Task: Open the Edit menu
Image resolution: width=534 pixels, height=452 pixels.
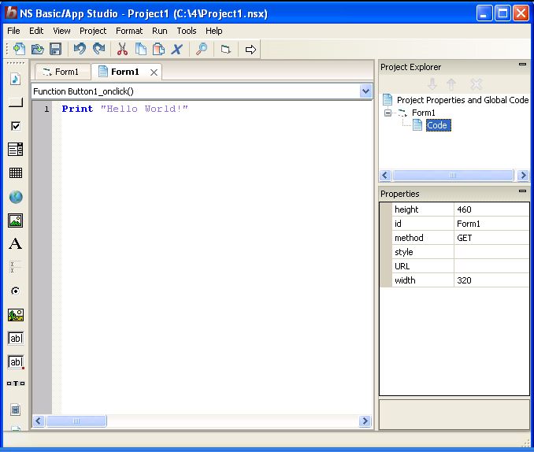Action: [36, 31]
